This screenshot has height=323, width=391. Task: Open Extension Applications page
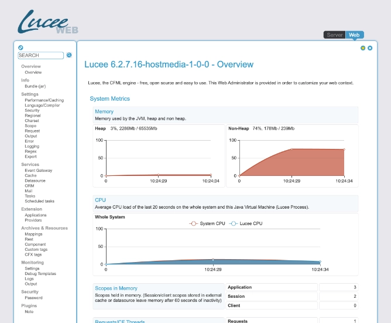pyautogui.click(x=35, y=215)
